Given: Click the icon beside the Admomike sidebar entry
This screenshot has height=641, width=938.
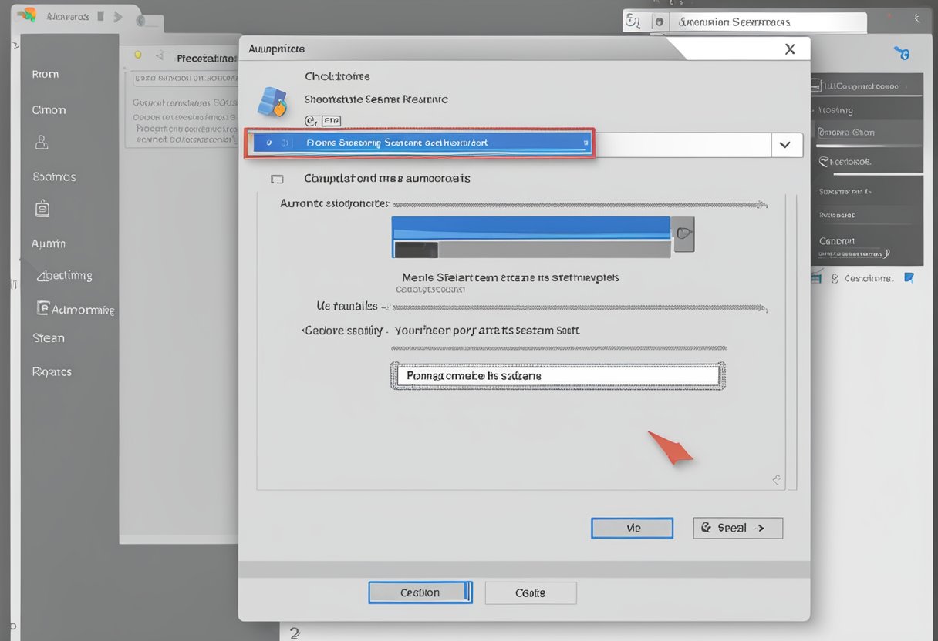Looking at the screenshot, I should pos(44,308).
